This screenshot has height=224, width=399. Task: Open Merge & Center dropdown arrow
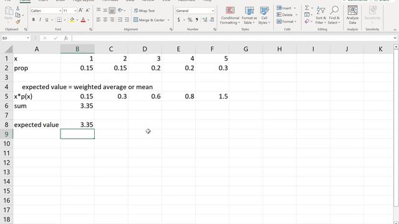(168, 20)
